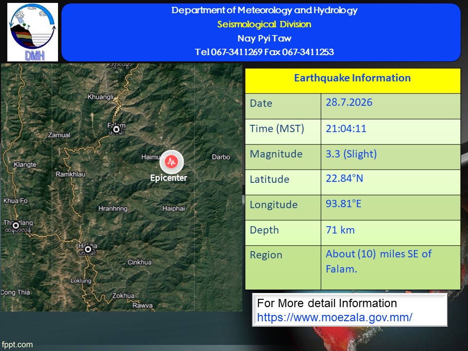This screenshot has height=351, width=468.
Task: Click the latitude value 22.84°N
Action: pos(345,178)
